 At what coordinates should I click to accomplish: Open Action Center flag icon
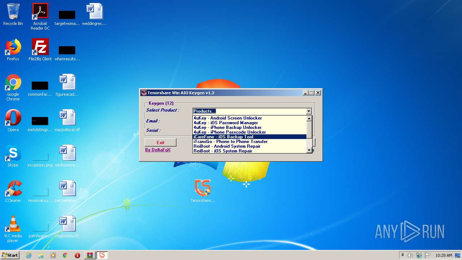click(428, 255)
